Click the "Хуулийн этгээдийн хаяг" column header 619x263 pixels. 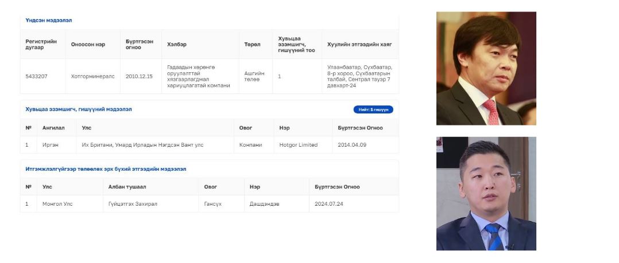pos(359,44)
